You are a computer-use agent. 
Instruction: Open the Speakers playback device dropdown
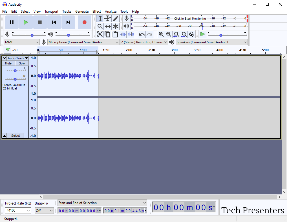pyautogui.click(x=212, y=42)
